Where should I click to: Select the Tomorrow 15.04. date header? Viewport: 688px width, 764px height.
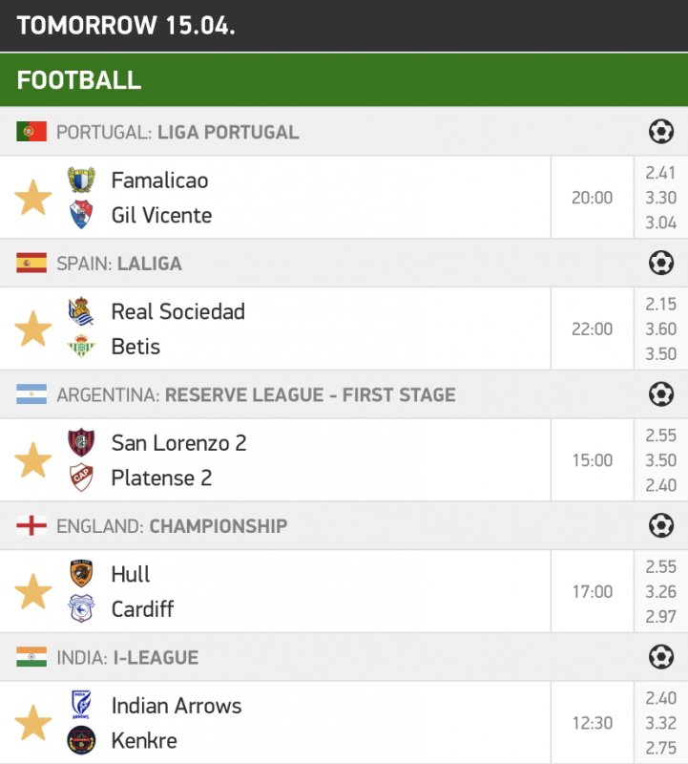tap(126, 26)
